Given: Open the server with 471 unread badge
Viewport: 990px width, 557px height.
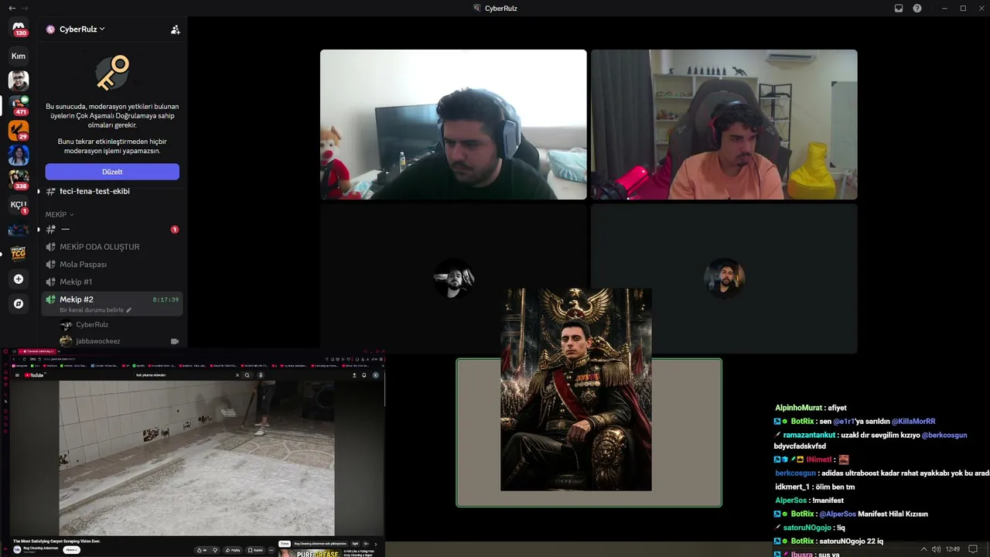Looking at the screenshot, I should [x=19, y=105].
